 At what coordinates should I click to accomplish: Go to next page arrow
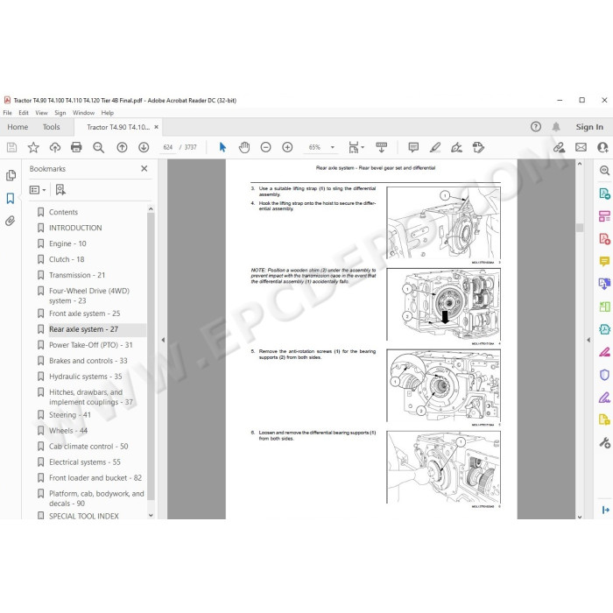144,147
